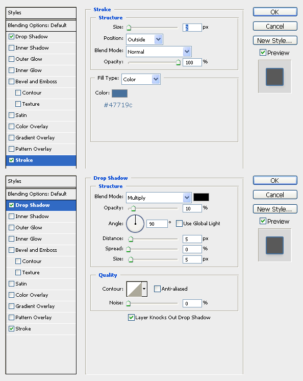
Task: Open the stroke Blend Mode Normal dropdown
Action: (159, 52)
